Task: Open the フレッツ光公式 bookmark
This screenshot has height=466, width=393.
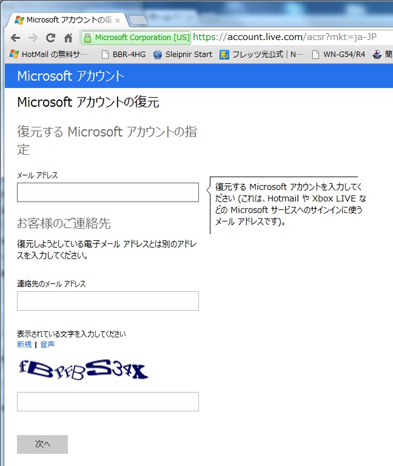Action: pos(262,55)
